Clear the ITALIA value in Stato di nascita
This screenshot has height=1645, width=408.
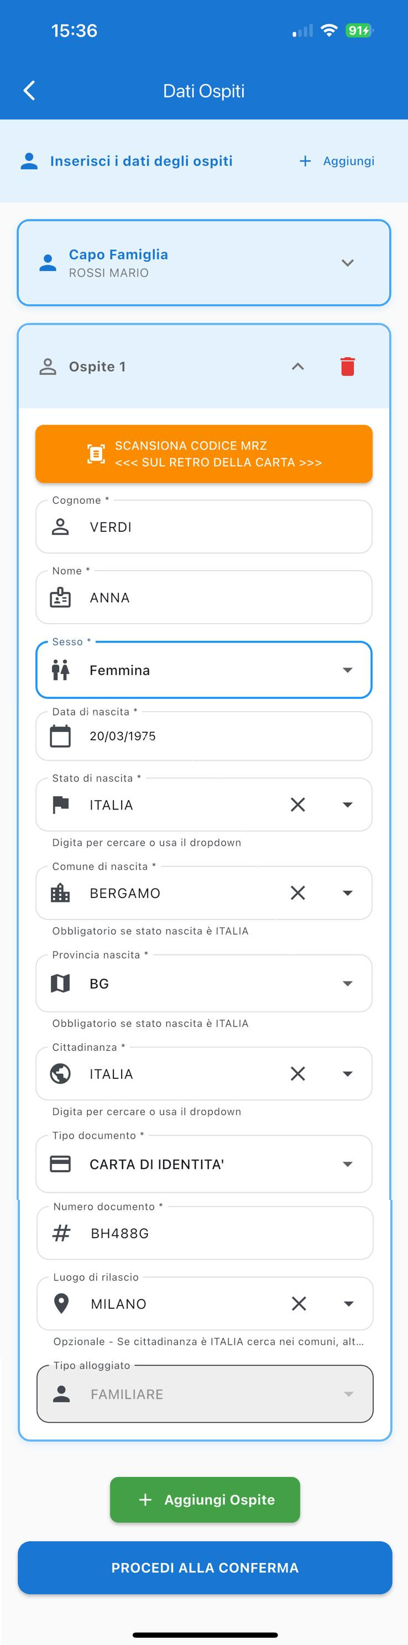[x=298, y=805]
